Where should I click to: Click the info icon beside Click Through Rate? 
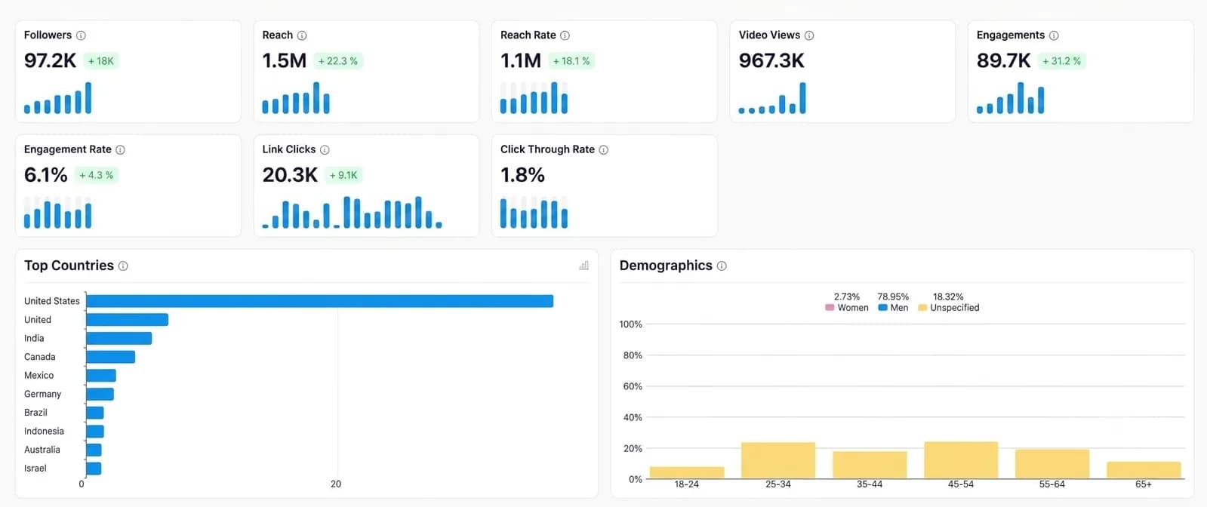[x=604, y=150]
